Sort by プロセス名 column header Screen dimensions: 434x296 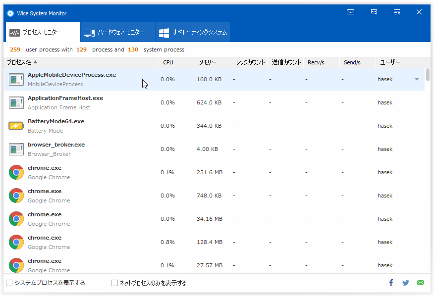81,62
